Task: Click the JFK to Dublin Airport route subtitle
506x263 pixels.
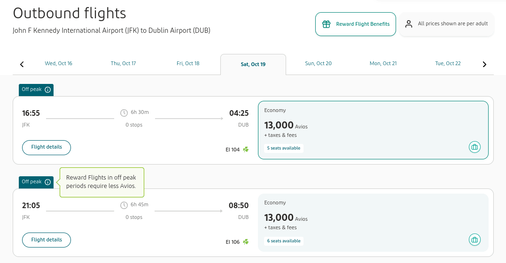Action: click(x=111, y=30)
